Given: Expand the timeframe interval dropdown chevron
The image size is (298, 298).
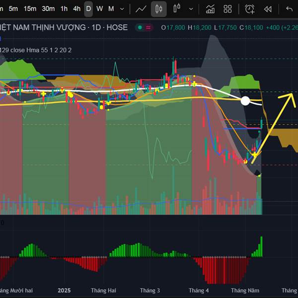Looking at the screenshot, I should pyautogui.click(x=122, y=8).
